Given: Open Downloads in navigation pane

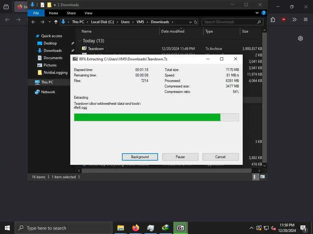Looking at the screenshot, I should click(53, 51).
